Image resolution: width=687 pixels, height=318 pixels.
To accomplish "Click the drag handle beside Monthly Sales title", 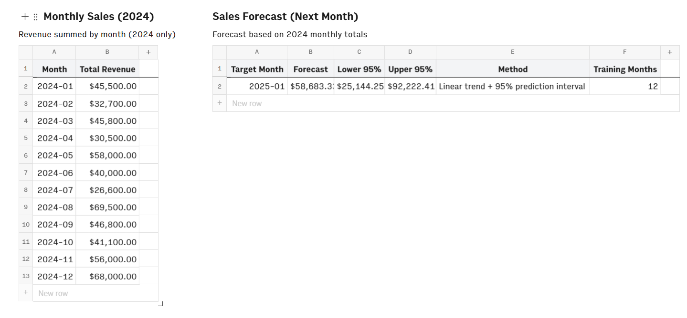I will pos(35,16).
